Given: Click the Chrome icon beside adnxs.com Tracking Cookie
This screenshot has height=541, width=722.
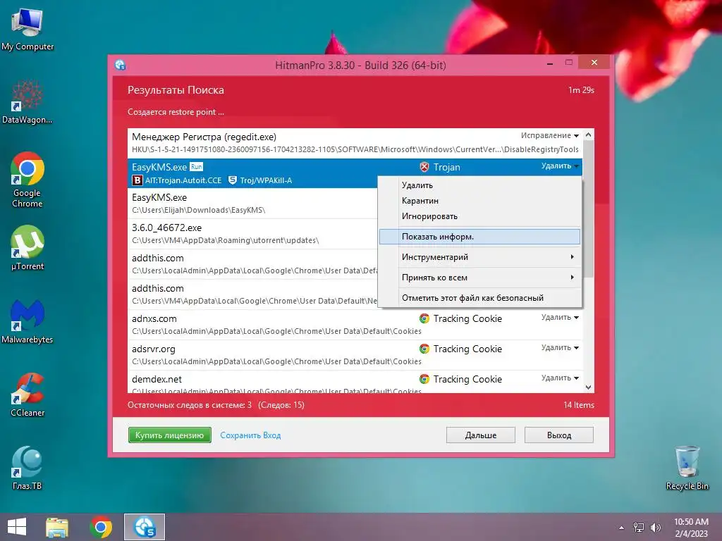Looking at the screenshot, I should pos(424,318).
